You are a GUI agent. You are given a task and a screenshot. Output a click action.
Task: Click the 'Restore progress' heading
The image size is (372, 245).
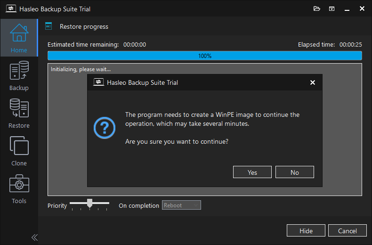(x=84, y=26)
